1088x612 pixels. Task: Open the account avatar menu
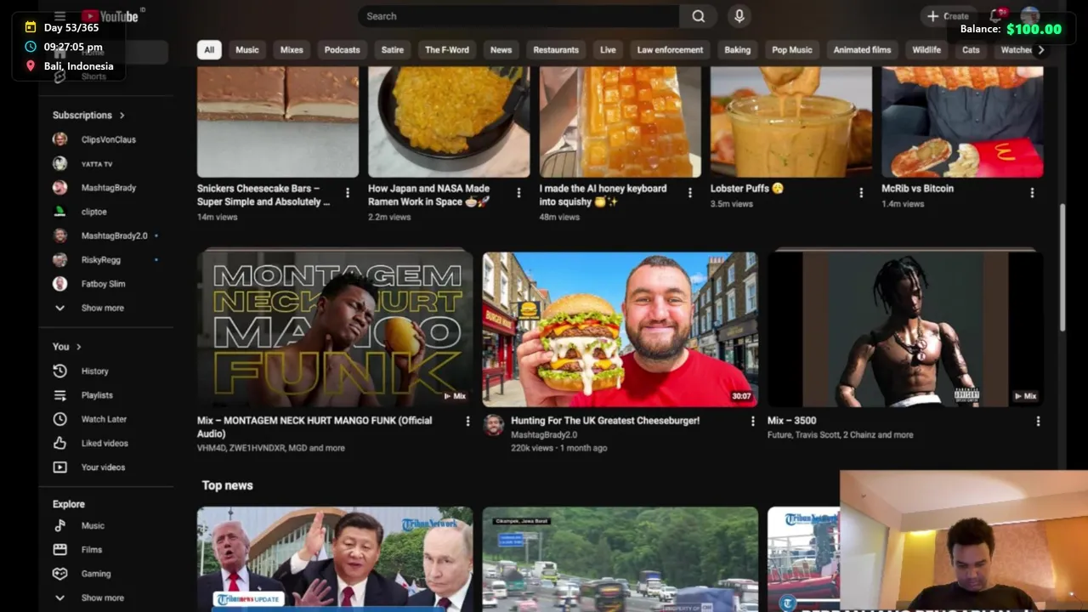coord(1030,16)
